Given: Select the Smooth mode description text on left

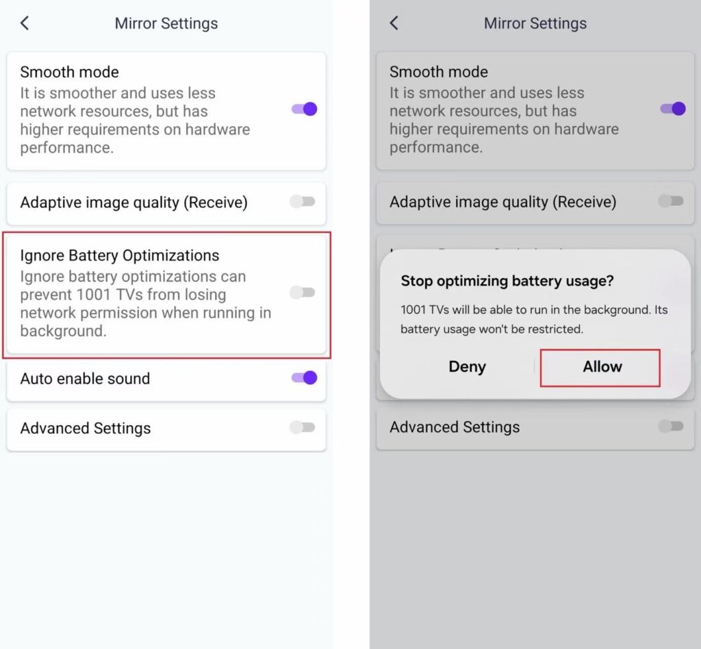Looking at the screenshot, I should 135,120.
